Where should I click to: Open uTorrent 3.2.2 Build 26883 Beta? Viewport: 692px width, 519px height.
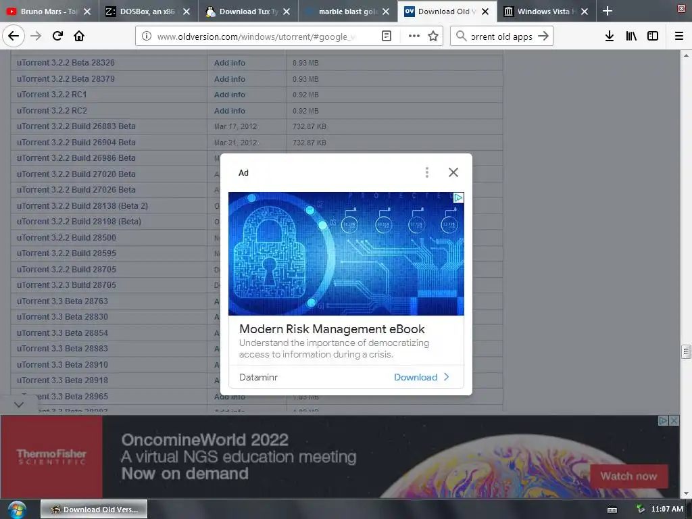click(76, 126)
